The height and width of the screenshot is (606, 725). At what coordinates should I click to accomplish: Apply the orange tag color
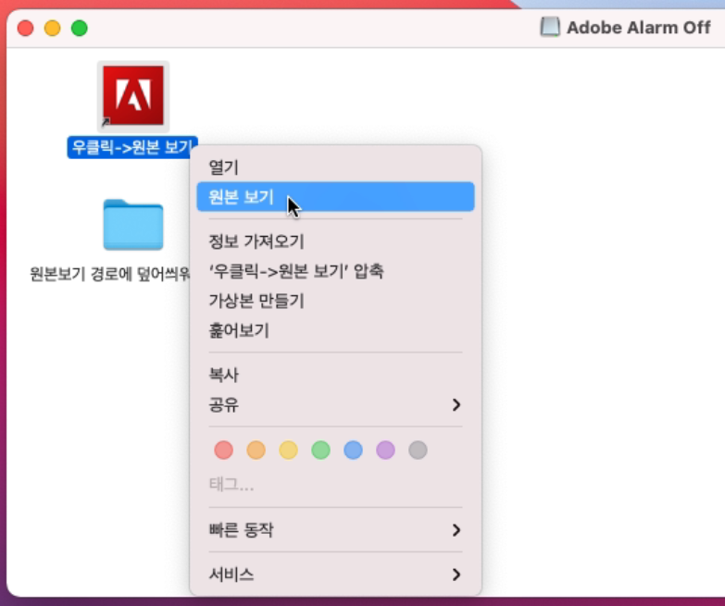pyautogui.click(x=256, y=450)
